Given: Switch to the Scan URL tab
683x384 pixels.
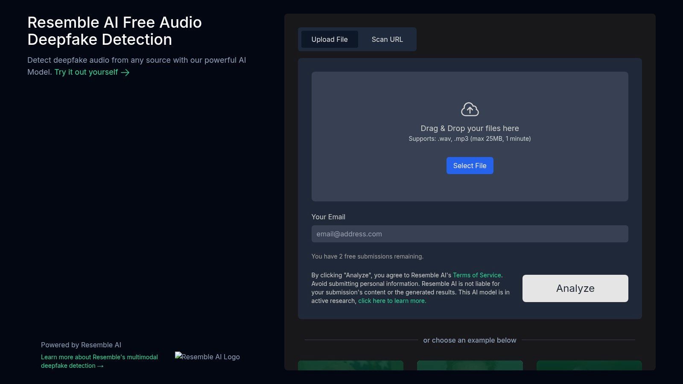Looking at the screenshot, I should coord(387,39).
